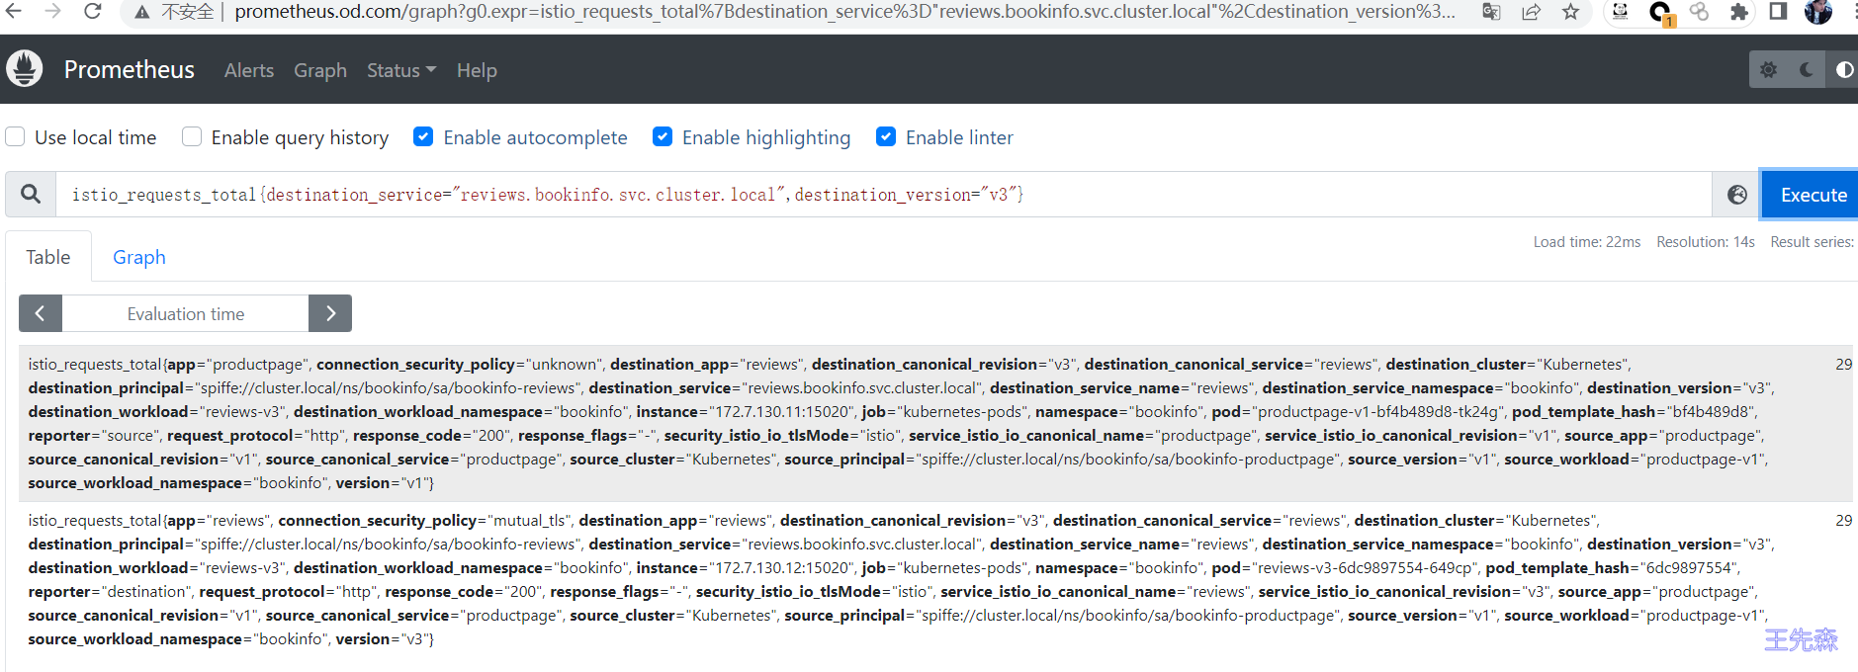Click the Load time: 22ms text
Viewport: 1858px width, 672px height.
click(x=1587, y=242)
